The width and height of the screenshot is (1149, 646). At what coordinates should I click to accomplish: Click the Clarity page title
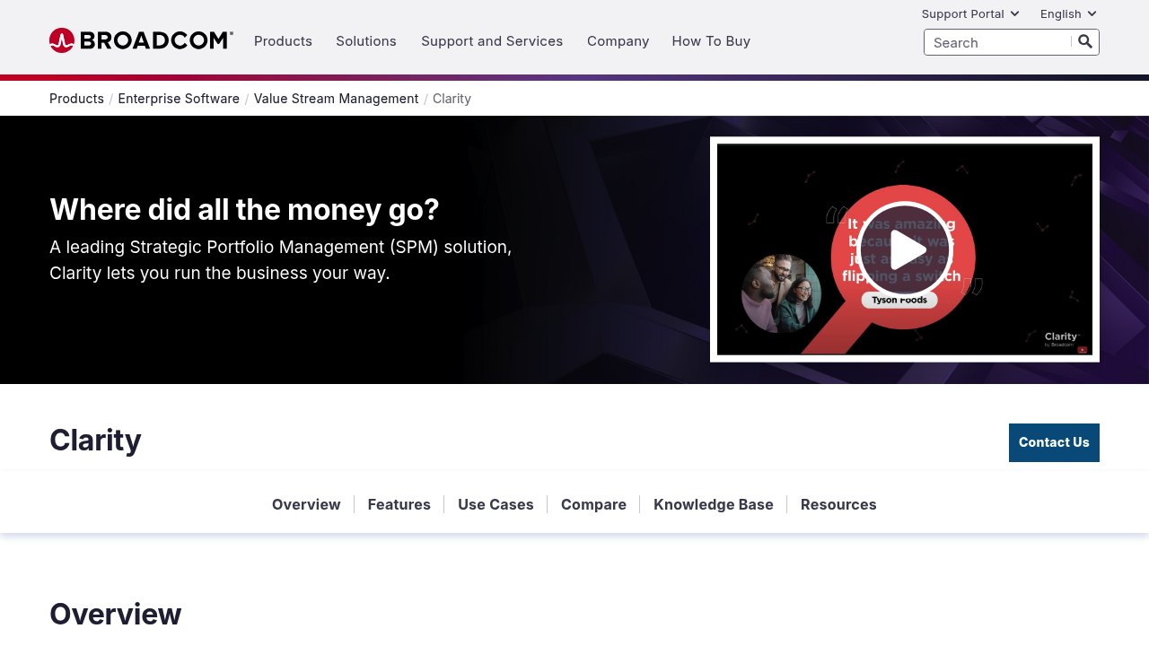(95, 441)
